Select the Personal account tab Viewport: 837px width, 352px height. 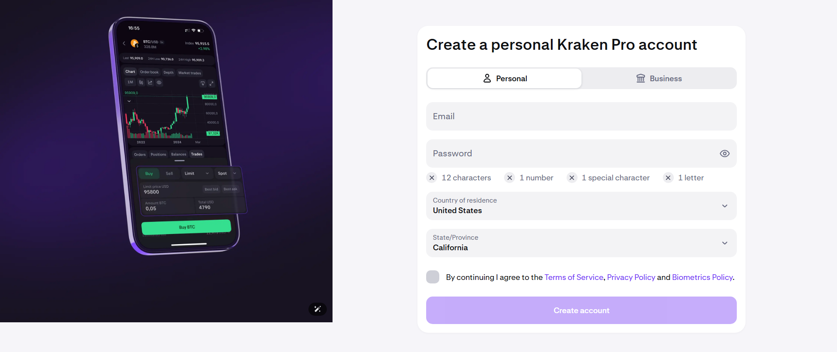(x=504, y=78)
